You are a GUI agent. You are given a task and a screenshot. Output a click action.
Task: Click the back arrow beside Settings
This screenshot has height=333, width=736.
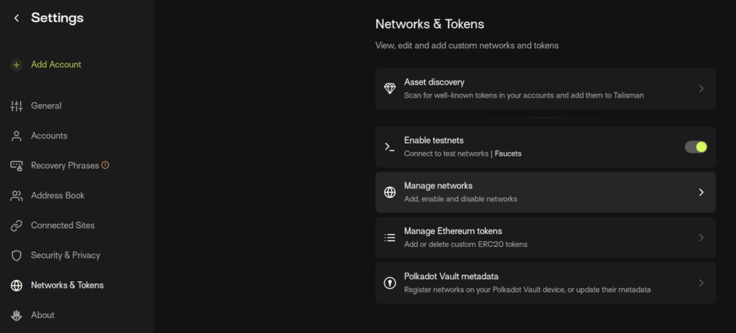click(17, 18)
